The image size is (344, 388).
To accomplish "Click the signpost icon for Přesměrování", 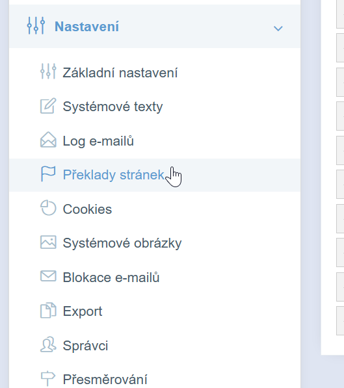I will (x=48, y=379).
